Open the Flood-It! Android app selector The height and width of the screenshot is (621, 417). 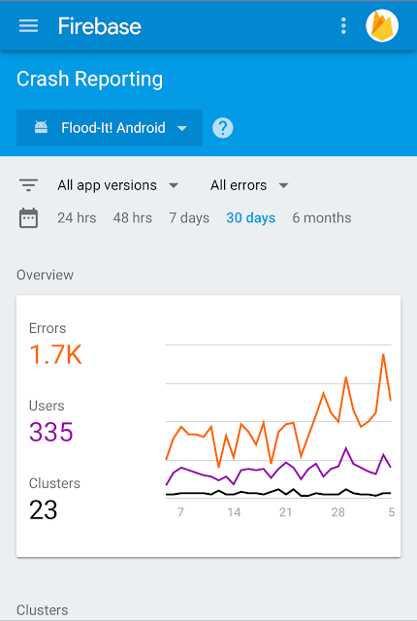tap(110, 128)
